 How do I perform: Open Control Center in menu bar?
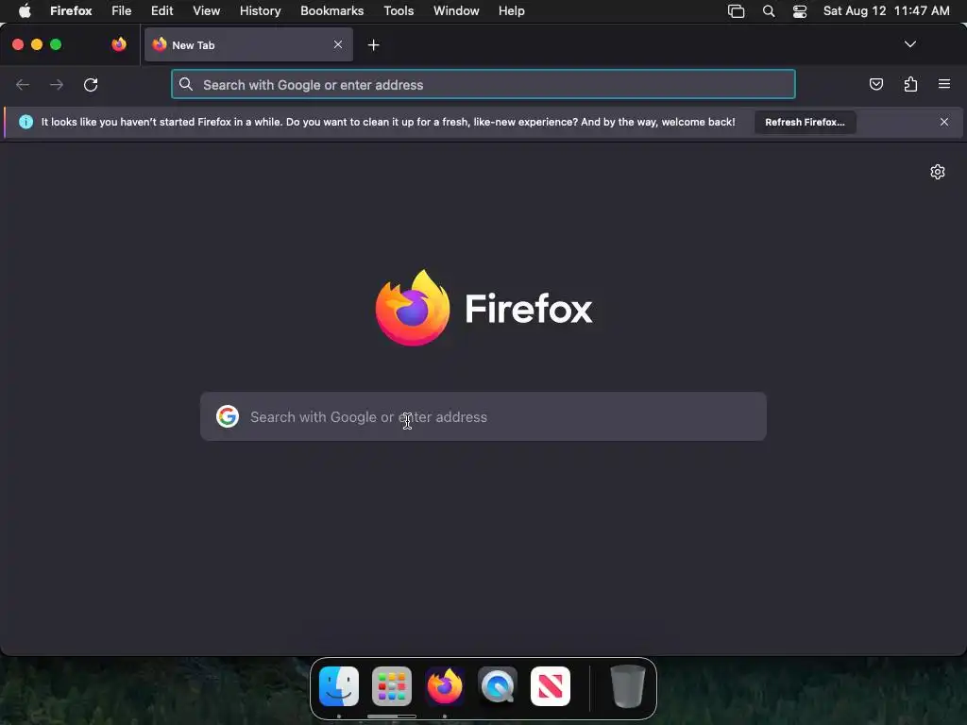point(800,11)
